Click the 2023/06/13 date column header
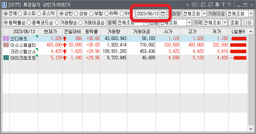Image resolution: width=256 pixels, height=134 pixels. point(24,31)
